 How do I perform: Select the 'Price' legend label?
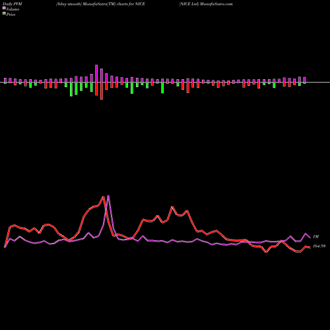click(x=11, y=15)
